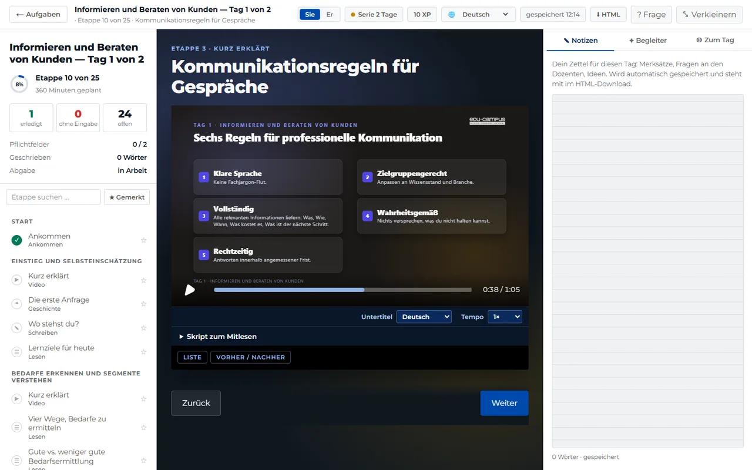The width and height of the screenshot is (752, 470).
Task: Click the '0 ohne Eingabe' counter tile
Action: coord(78,118)
